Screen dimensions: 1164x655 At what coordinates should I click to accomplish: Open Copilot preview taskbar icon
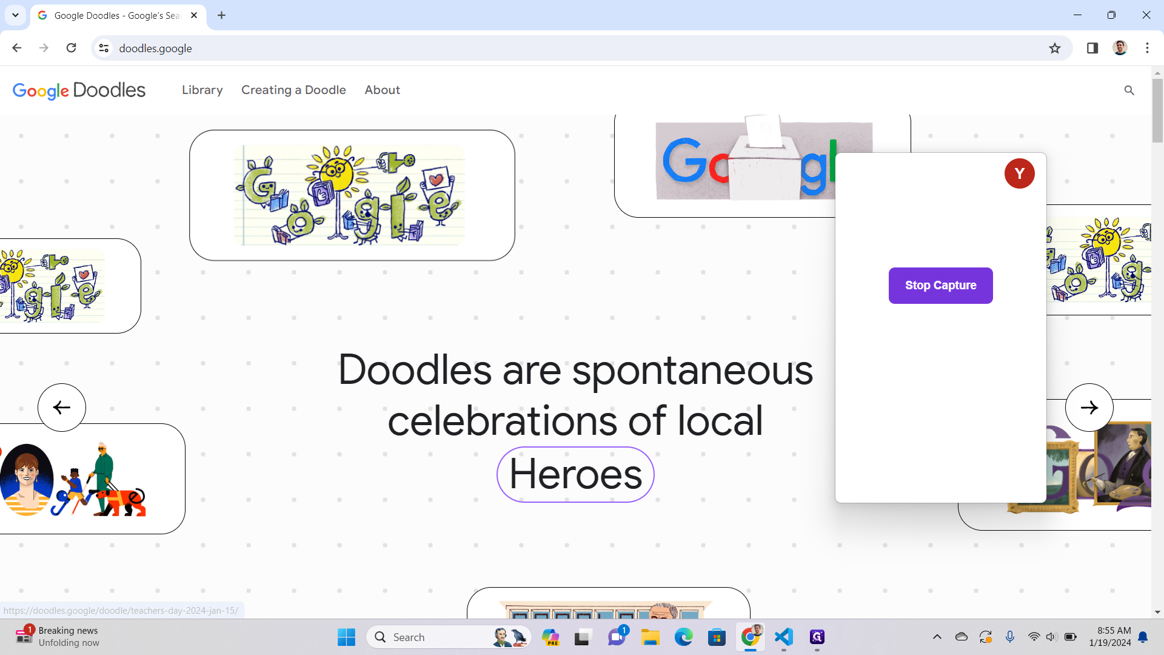(x=550, y=637)
